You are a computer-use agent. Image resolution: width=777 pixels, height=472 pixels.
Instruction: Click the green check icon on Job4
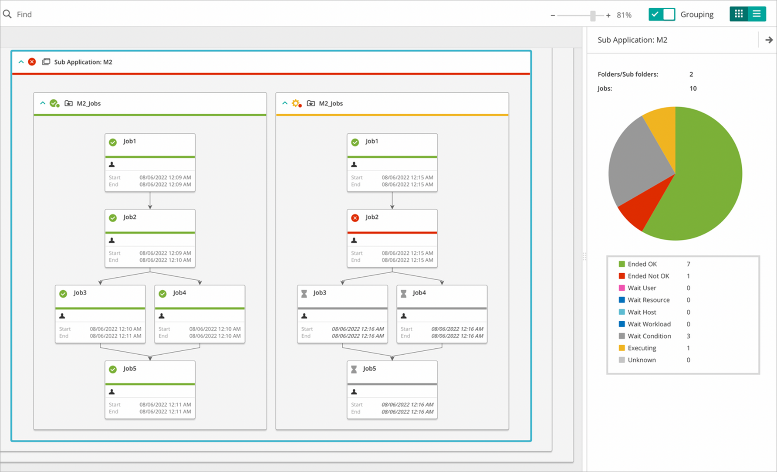pos(162,294)
